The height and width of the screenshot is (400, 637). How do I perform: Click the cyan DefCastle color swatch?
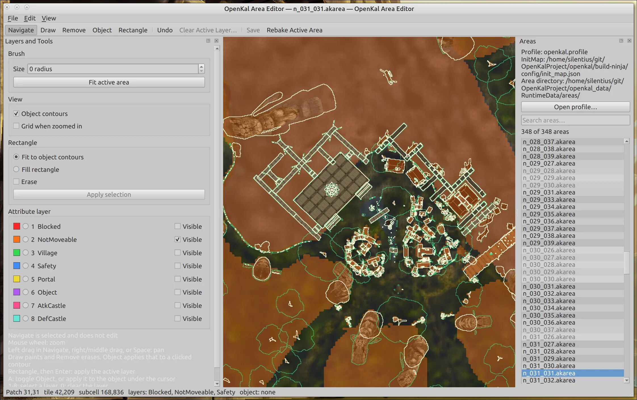pyautogui.click(x=17, y=318)
